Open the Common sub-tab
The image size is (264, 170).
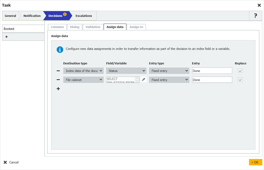click(57, 27)
